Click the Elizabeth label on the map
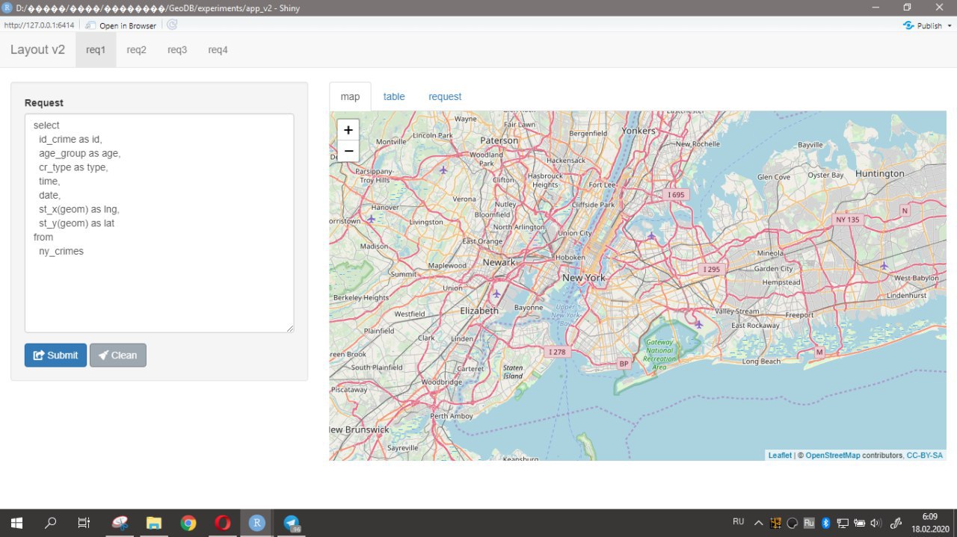 pyautogui.click(x=479, y=310)
